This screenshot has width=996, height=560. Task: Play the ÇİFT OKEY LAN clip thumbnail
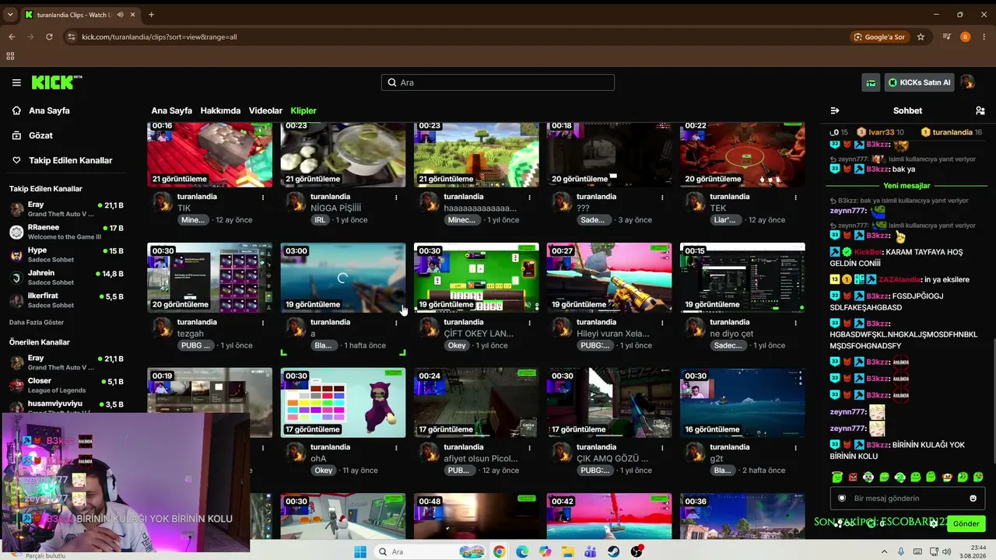(x=476, y=278)
